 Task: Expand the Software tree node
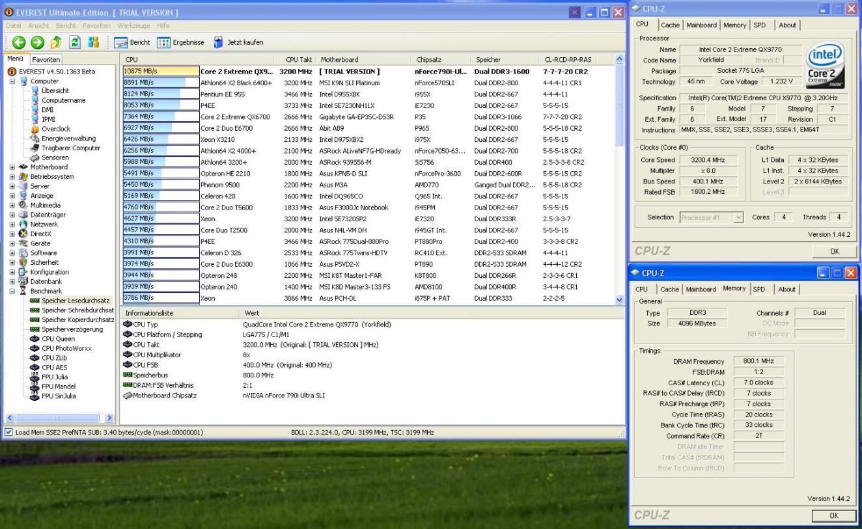click(x=12, y=253)
